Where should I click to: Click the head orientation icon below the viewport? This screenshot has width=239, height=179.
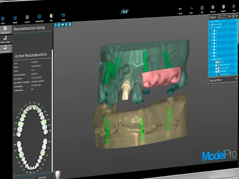58,174
